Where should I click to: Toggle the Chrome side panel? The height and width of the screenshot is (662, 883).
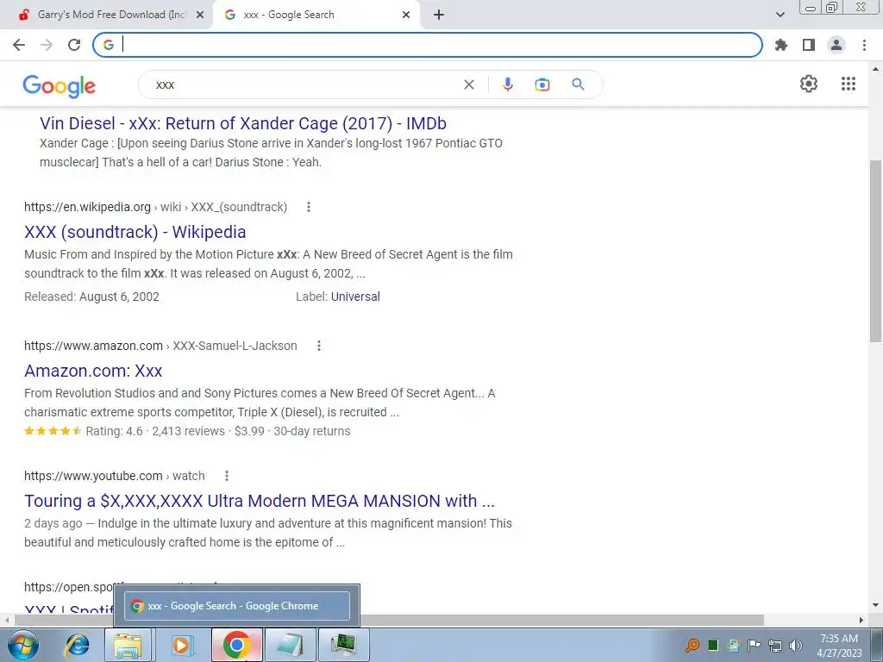pyautogui.click(x=809, y=45)
